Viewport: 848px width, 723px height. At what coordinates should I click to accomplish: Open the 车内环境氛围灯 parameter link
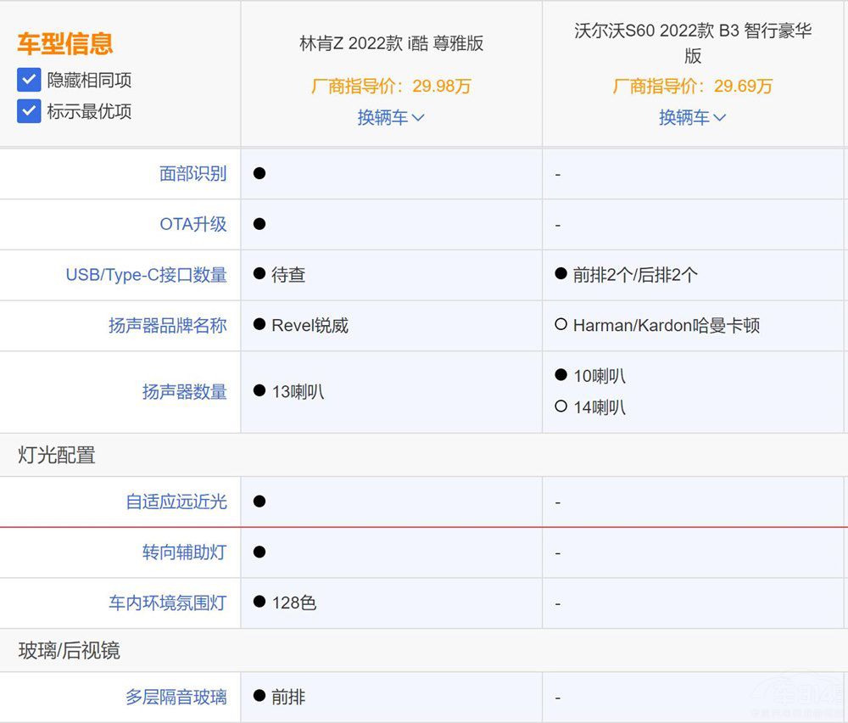click(x=167, y=602)
